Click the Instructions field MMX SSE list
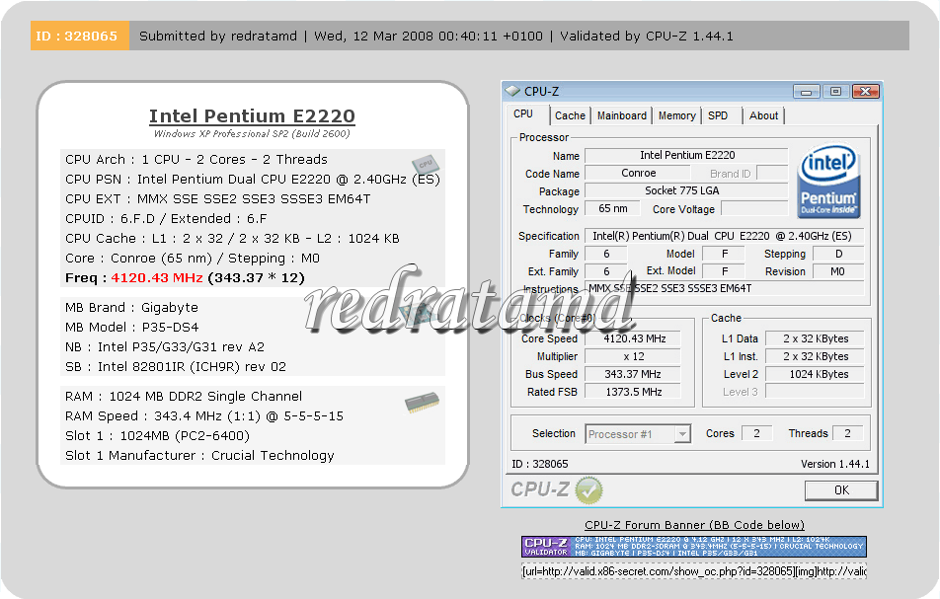The height and width of the screenshot is (599, 940). [724, 288]
